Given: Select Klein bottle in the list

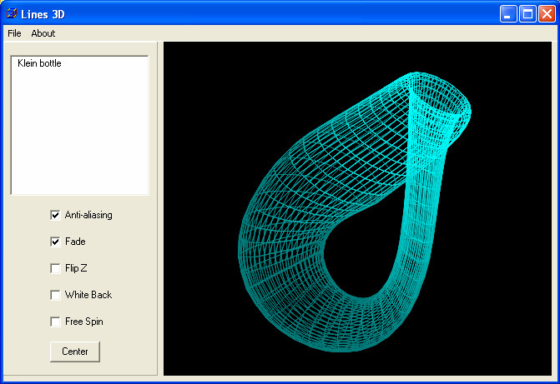Looking at the screenshot, I should (40, 63).
